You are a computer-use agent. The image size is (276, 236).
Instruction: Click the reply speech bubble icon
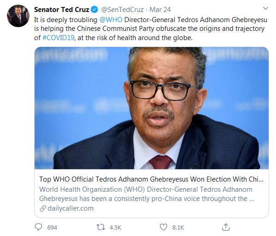click(38, 227)
